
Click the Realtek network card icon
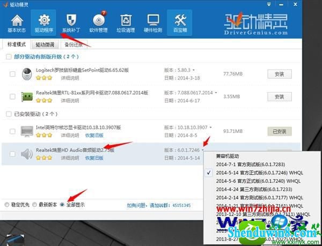tap(27, 97)
